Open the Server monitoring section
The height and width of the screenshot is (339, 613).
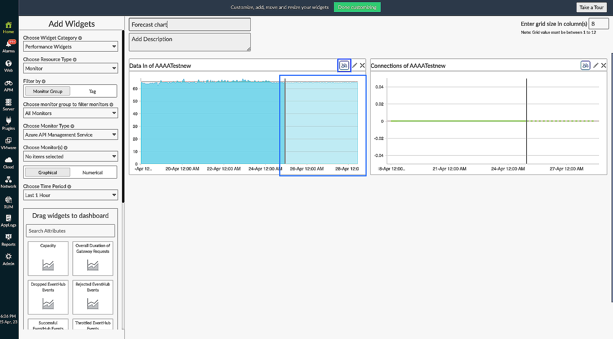(x=9, y=104)
